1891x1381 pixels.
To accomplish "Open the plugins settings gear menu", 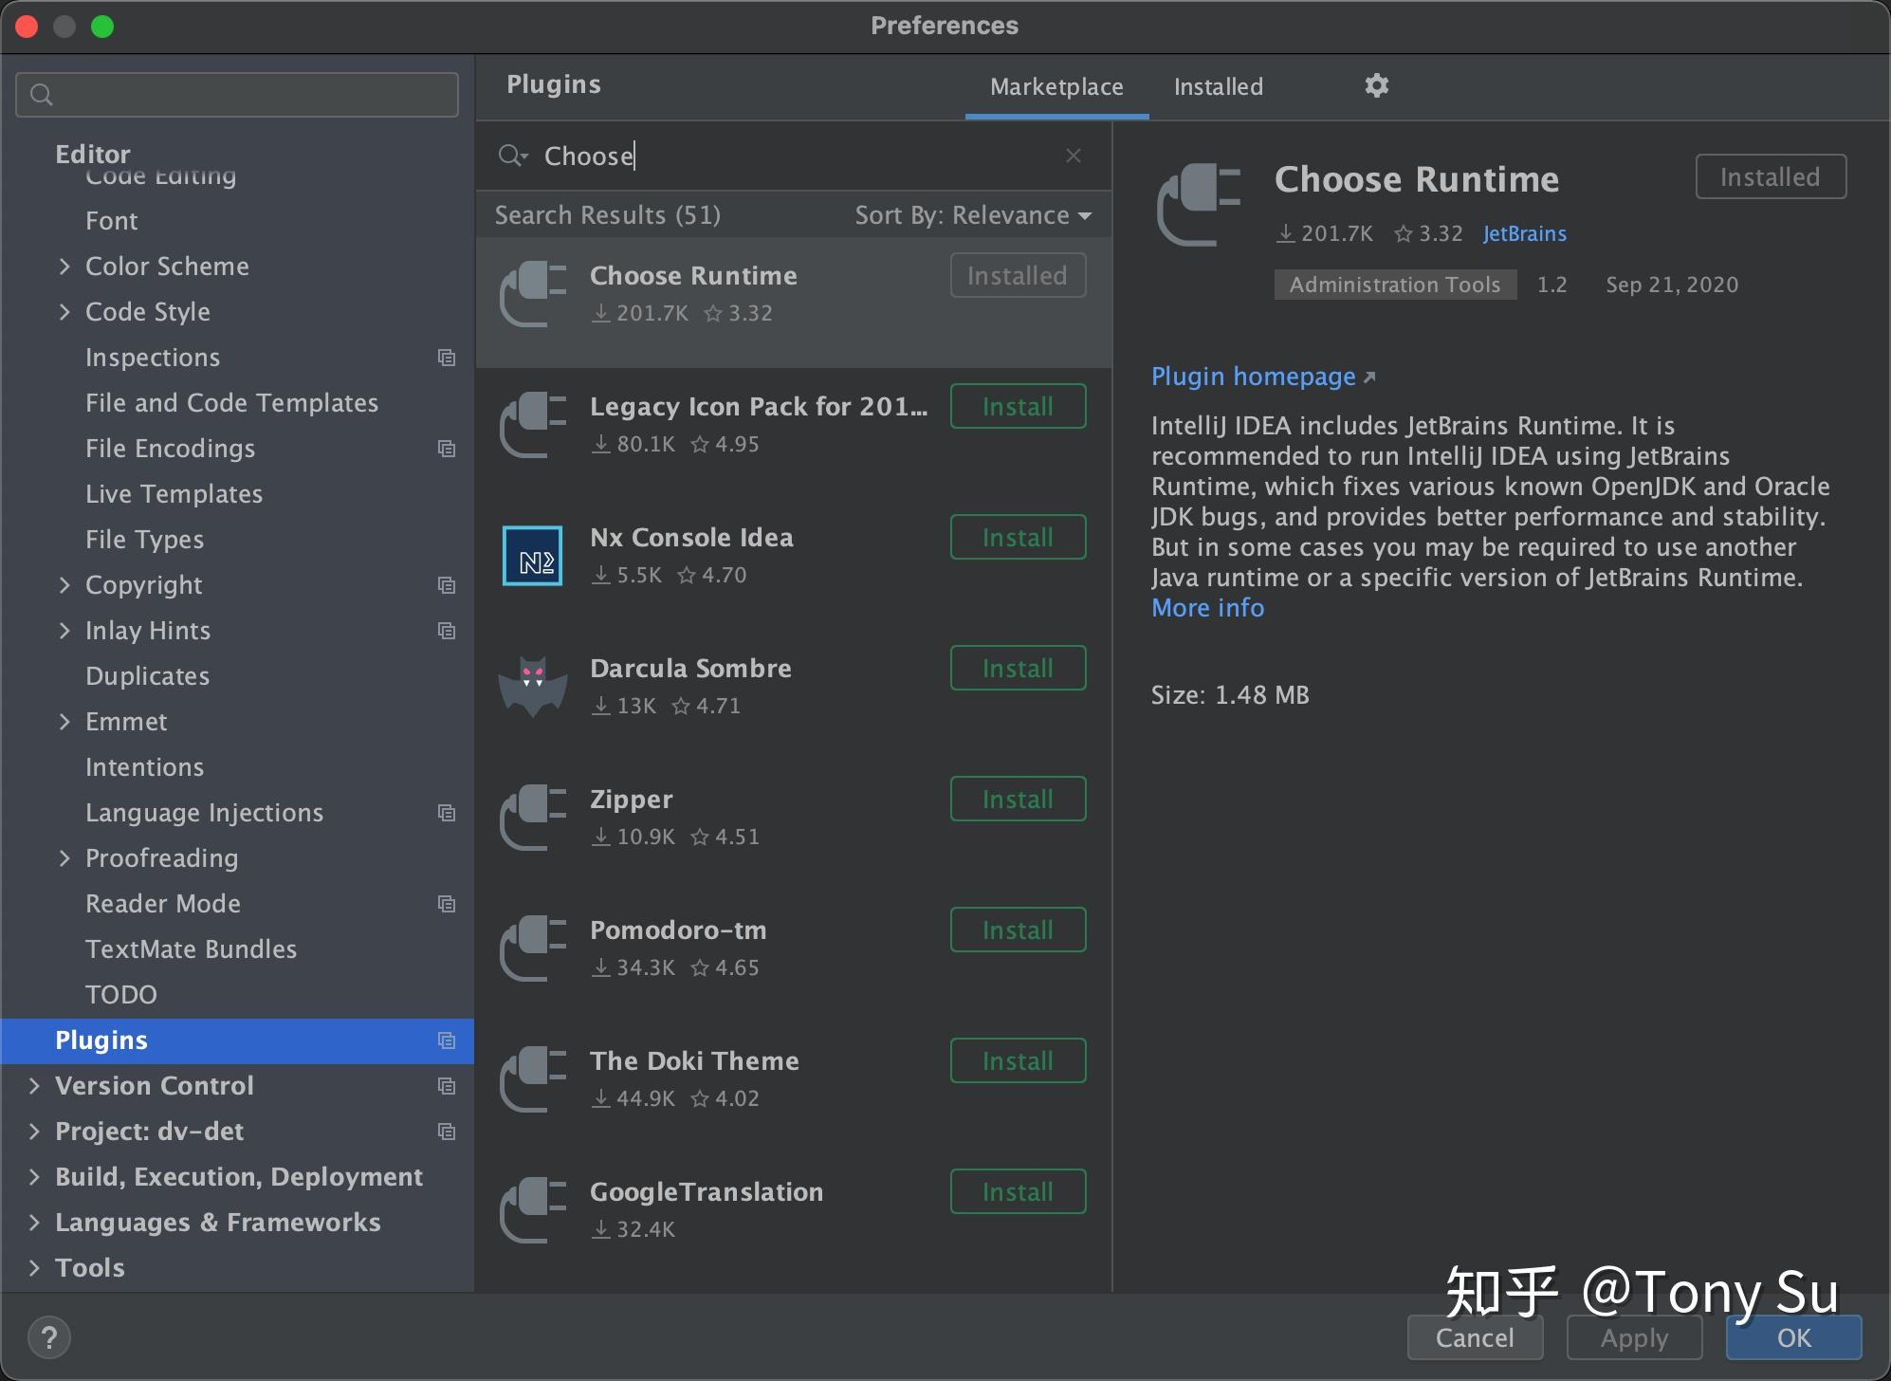I will [x=1376, y=85].
